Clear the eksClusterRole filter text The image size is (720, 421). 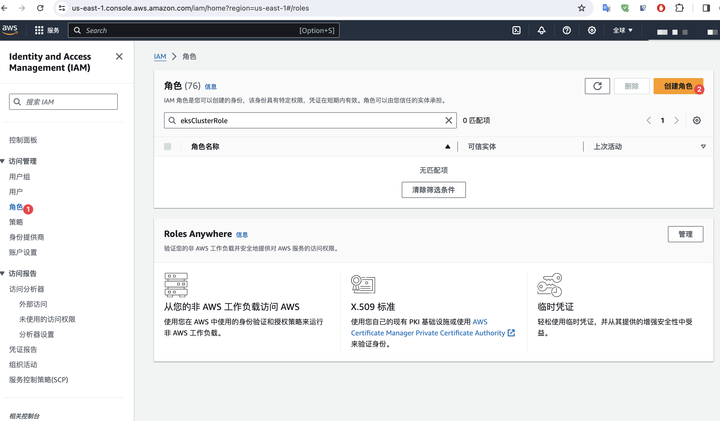tap(449, 120)
